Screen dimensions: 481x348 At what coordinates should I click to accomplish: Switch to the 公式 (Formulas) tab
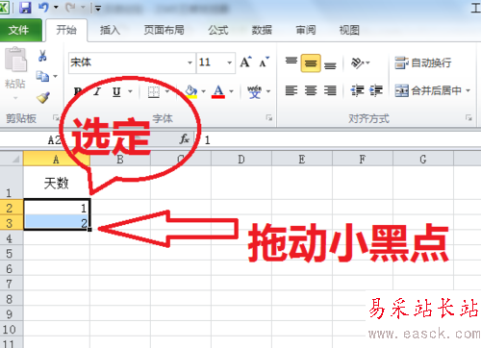coord(218,30)
